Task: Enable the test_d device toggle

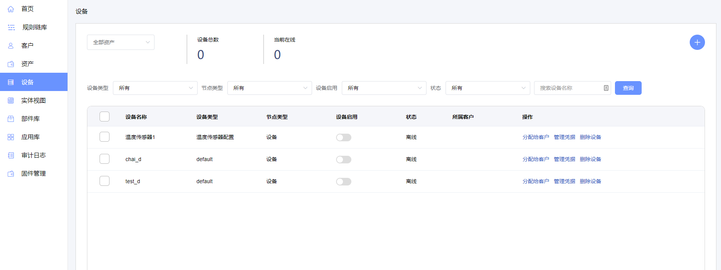Action: pos(343,182)
